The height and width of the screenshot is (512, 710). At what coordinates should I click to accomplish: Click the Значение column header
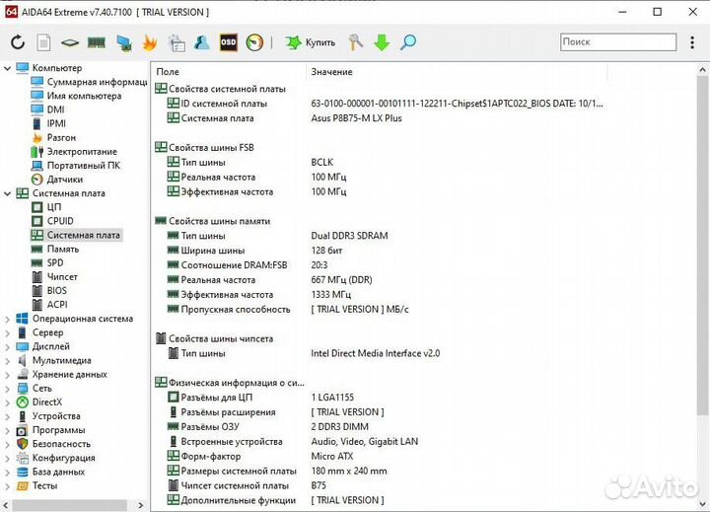tap(331, 72)
